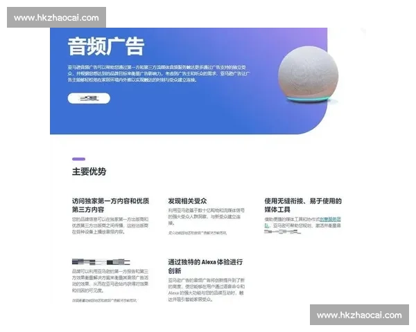This screenshot has width=416, height=332.
Task: Click the Echo Dot speaker image
Action: pos(309,75)
